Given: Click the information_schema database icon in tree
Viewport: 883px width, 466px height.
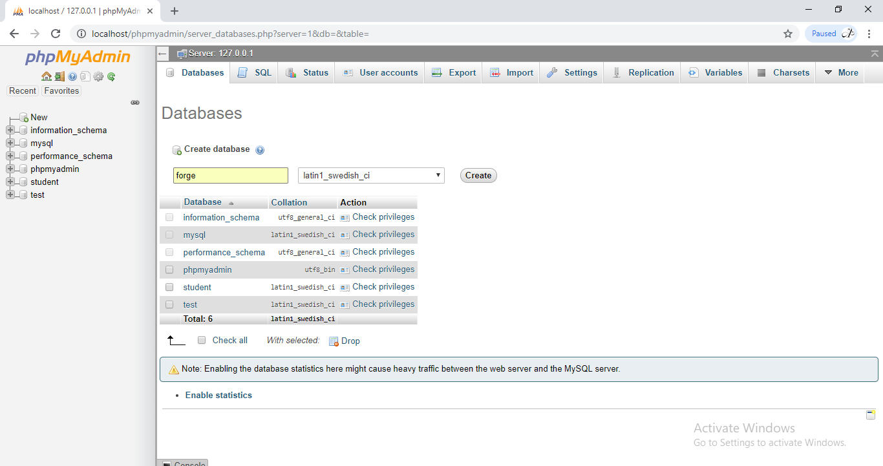Looking at the screenshot, I should (24, 131).
